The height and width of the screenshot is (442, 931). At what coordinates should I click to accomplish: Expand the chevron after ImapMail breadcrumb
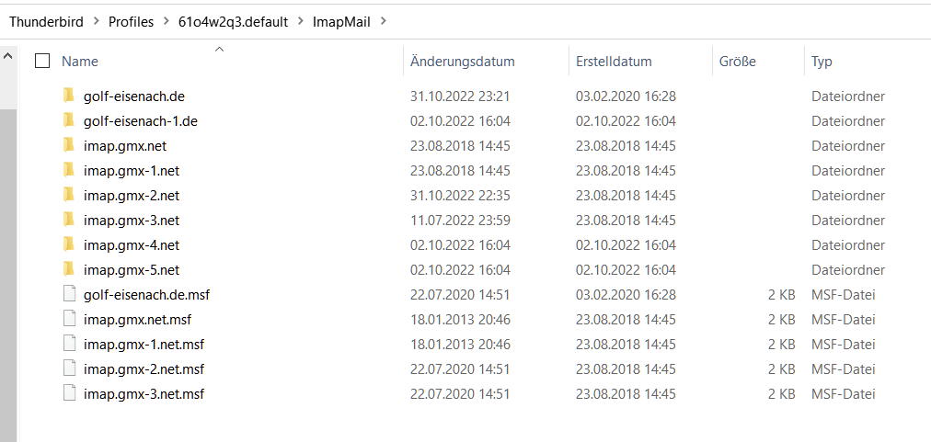click(x=383, y=22)
